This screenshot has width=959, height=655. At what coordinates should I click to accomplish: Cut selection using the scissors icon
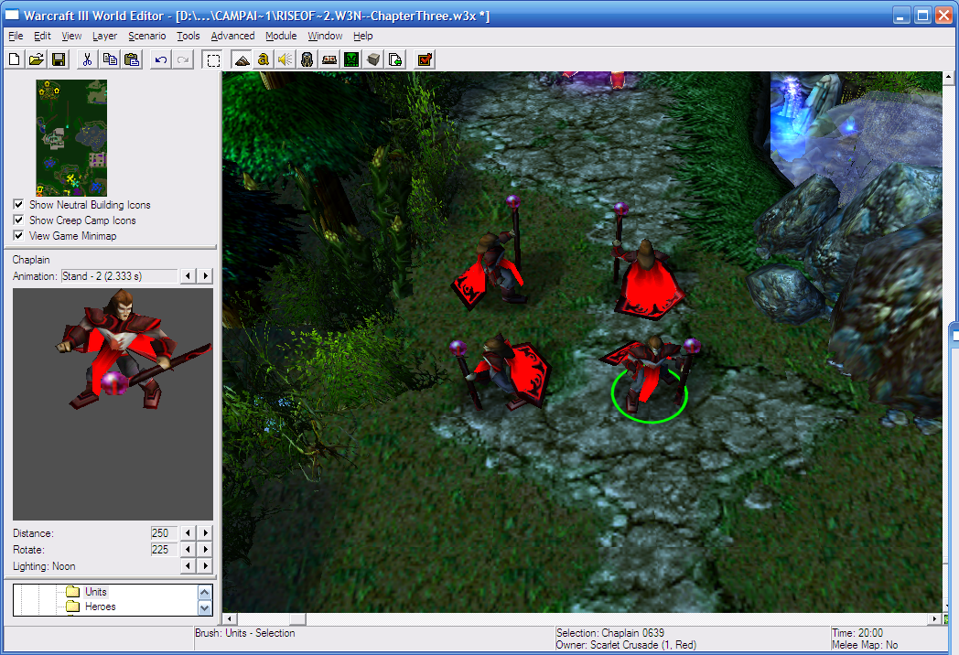pos(88,59)
